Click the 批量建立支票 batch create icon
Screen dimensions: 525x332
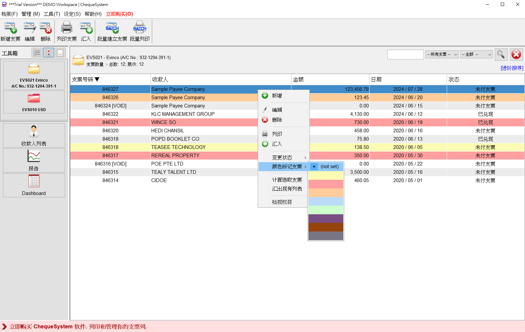pos(112,32)
